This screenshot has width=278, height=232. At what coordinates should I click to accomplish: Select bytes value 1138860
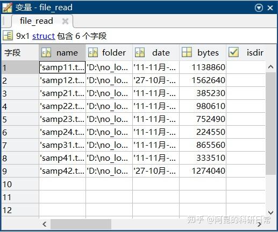[x=203, y=67]
